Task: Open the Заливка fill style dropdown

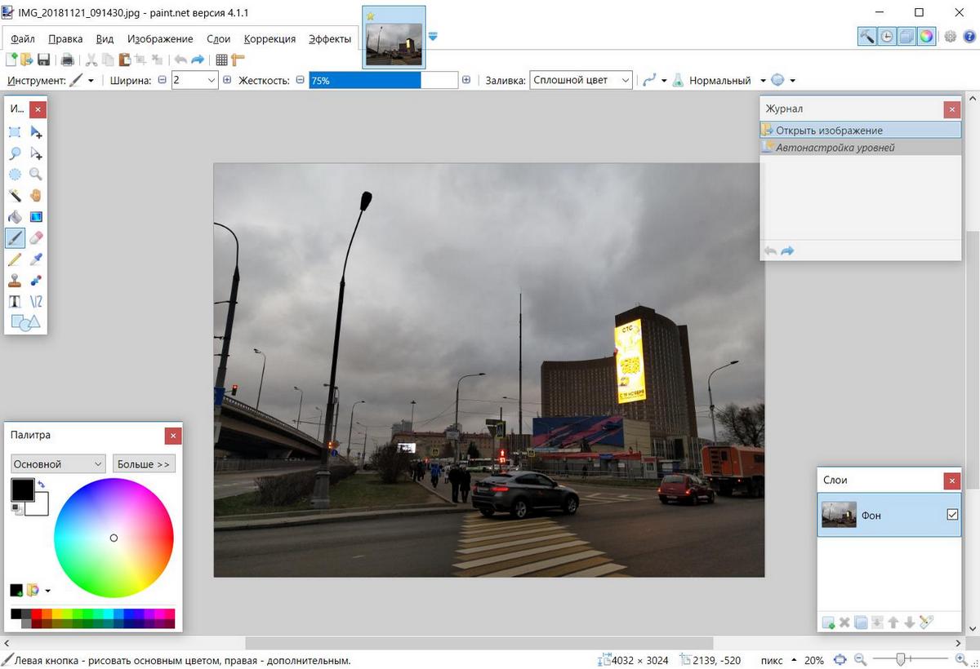Action: (626, 79)
